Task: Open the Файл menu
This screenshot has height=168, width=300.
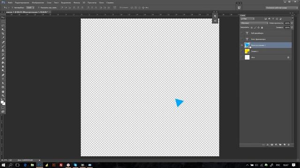Action: click(x=10, y=3)
